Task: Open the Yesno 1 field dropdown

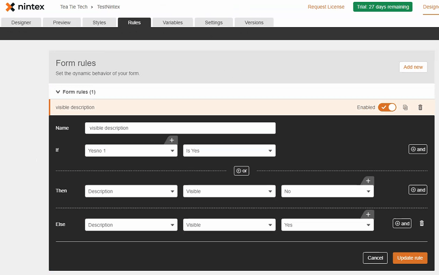Action: tap(131, 151)
